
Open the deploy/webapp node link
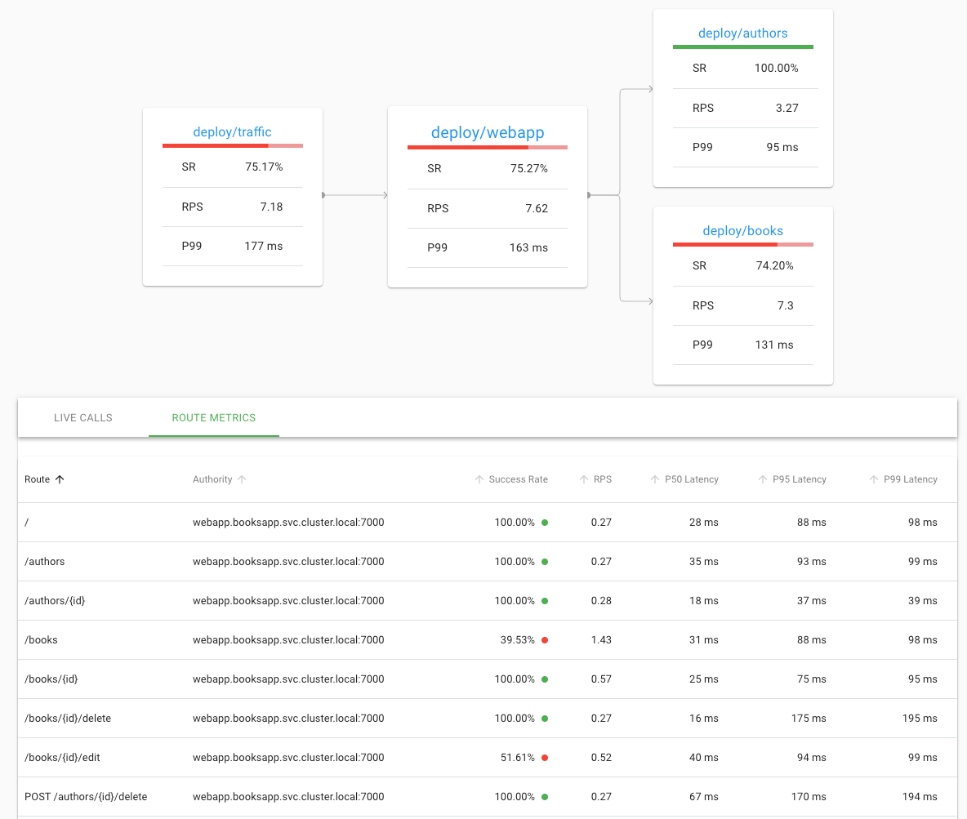[487, 131]
